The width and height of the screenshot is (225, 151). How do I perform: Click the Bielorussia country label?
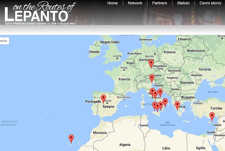coord(196,51)
